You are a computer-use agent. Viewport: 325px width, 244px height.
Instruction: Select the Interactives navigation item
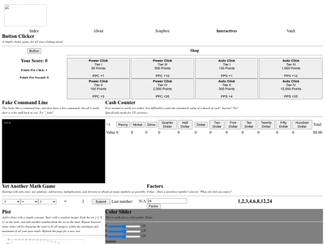tap(226, 31)
